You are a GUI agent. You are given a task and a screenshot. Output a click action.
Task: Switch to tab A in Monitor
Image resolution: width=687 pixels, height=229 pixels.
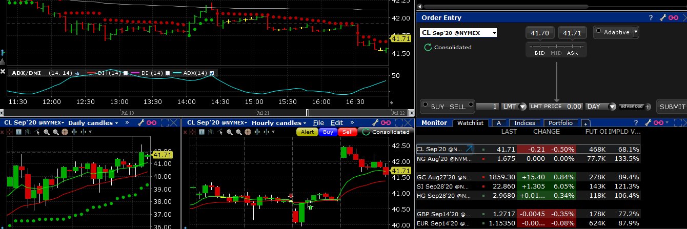pyautogui.click(x=499, y=123)
